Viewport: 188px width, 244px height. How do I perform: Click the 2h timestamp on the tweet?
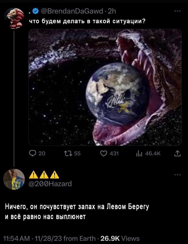112,11
